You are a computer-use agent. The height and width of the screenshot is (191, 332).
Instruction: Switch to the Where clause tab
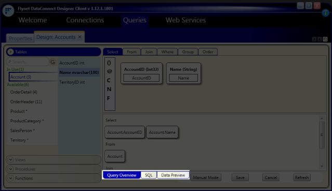pyautogui.click(x=167, y=52)
